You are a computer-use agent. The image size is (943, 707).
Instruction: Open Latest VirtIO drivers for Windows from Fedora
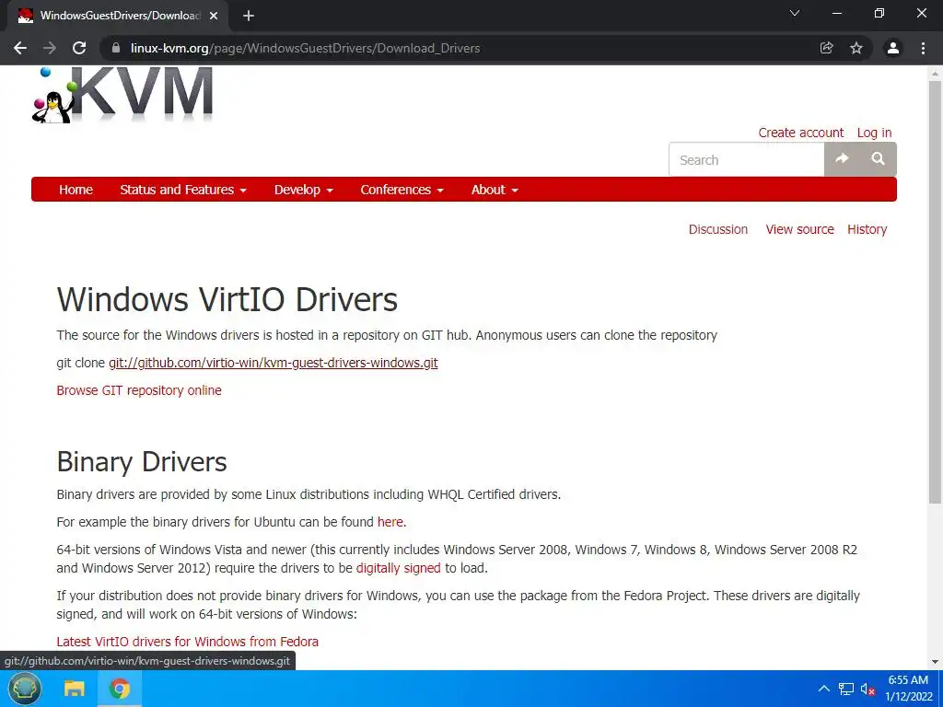pos(188,642)
